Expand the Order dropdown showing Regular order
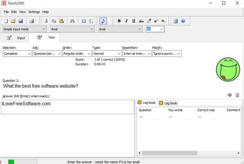244x164 pixels. tap(77, 53)
